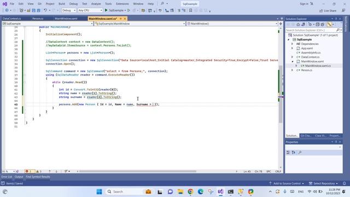This screenshot has width=350, height=197.
Task: Click the split editor plus button
Action: point(281,24)
